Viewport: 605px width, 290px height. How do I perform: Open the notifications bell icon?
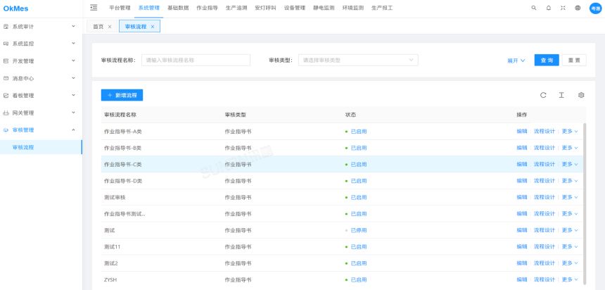(548, 8)
